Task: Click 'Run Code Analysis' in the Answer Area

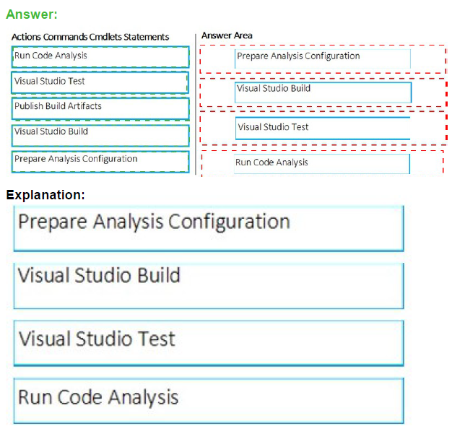Action: coord(322,164)
